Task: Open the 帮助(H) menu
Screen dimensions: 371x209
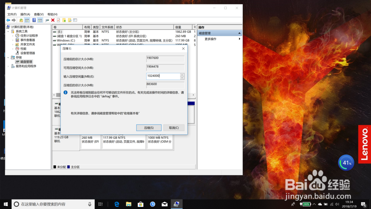Action: tap(52, 14)
